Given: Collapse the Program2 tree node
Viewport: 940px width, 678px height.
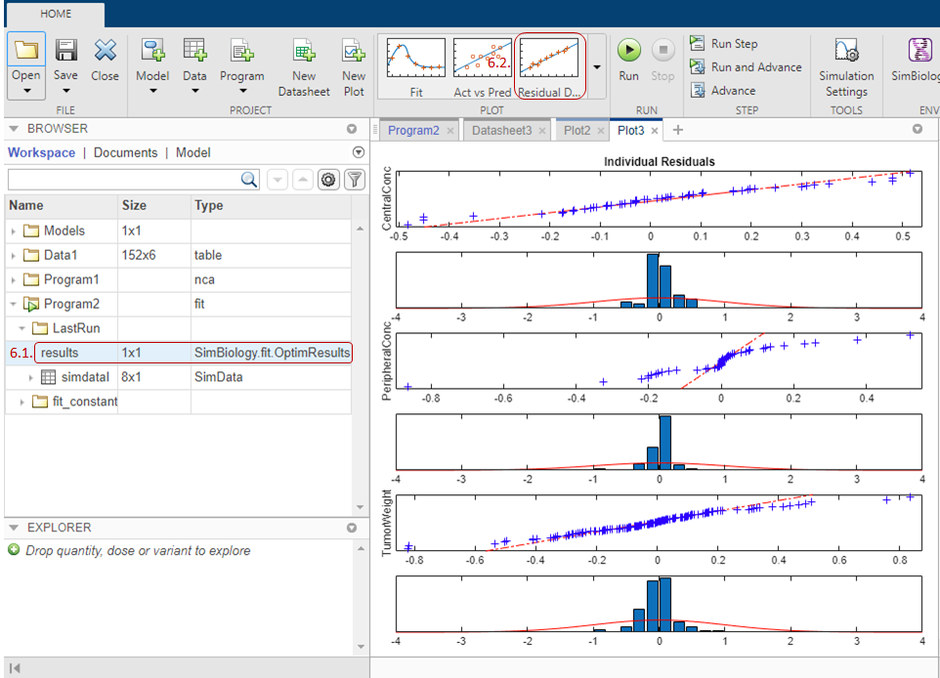Looking at the screenshot, I should [x=14, y=305].
